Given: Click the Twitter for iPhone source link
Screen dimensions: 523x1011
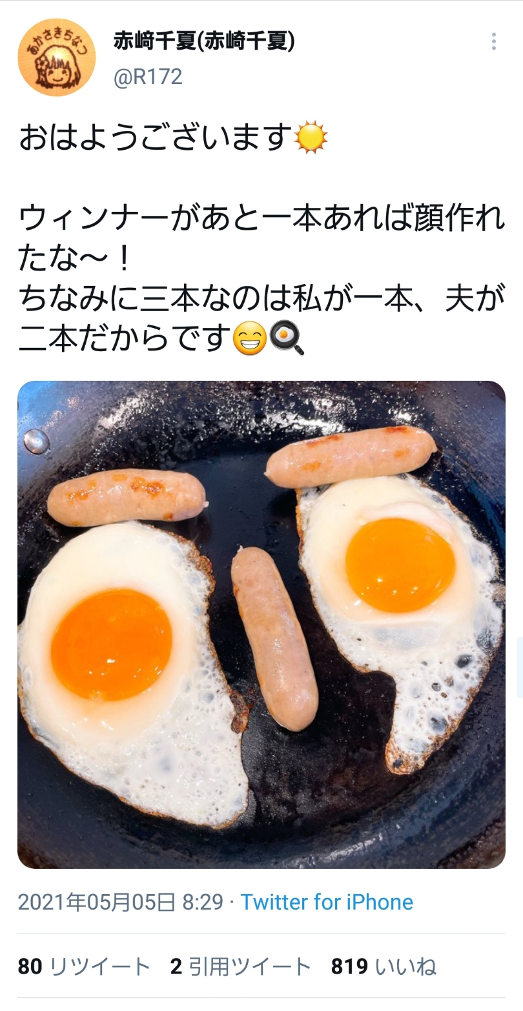Looking at the screenshot, I should (327, 902).
